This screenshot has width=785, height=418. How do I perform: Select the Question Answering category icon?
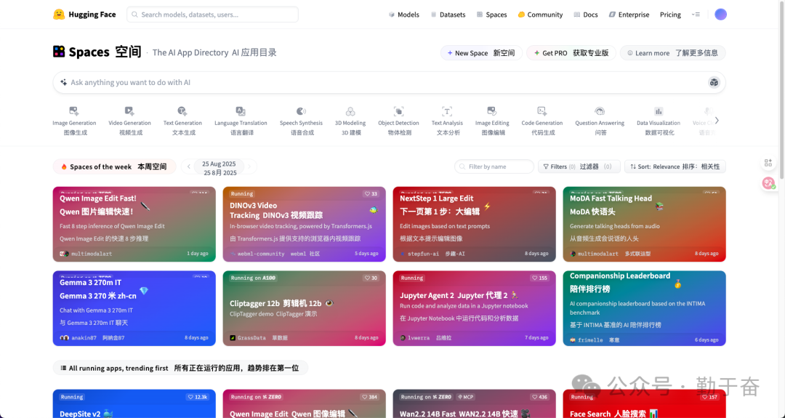600,111
